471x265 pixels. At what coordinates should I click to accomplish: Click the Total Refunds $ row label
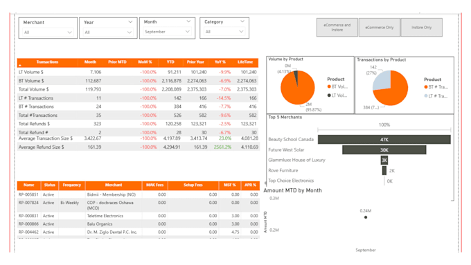[34, 124]
